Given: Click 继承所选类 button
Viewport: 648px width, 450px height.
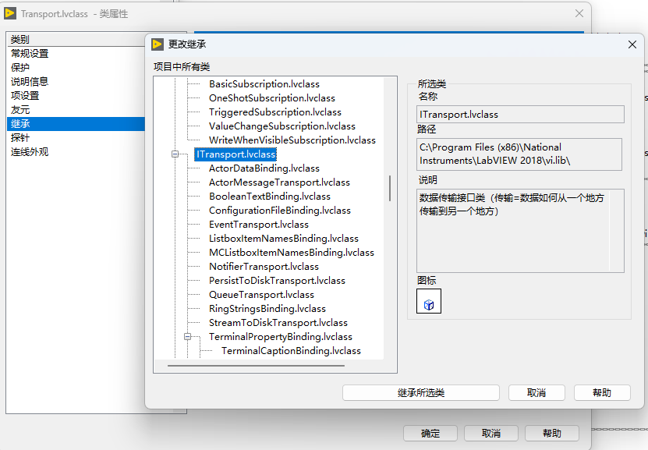Looking at the screenshot, I should click(x=421, y=392).
